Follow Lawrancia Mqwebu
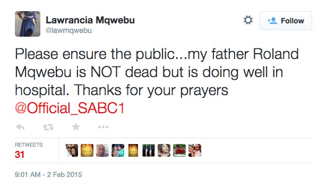The height and width of the screenshot is (194, 327). coord(286,21)
